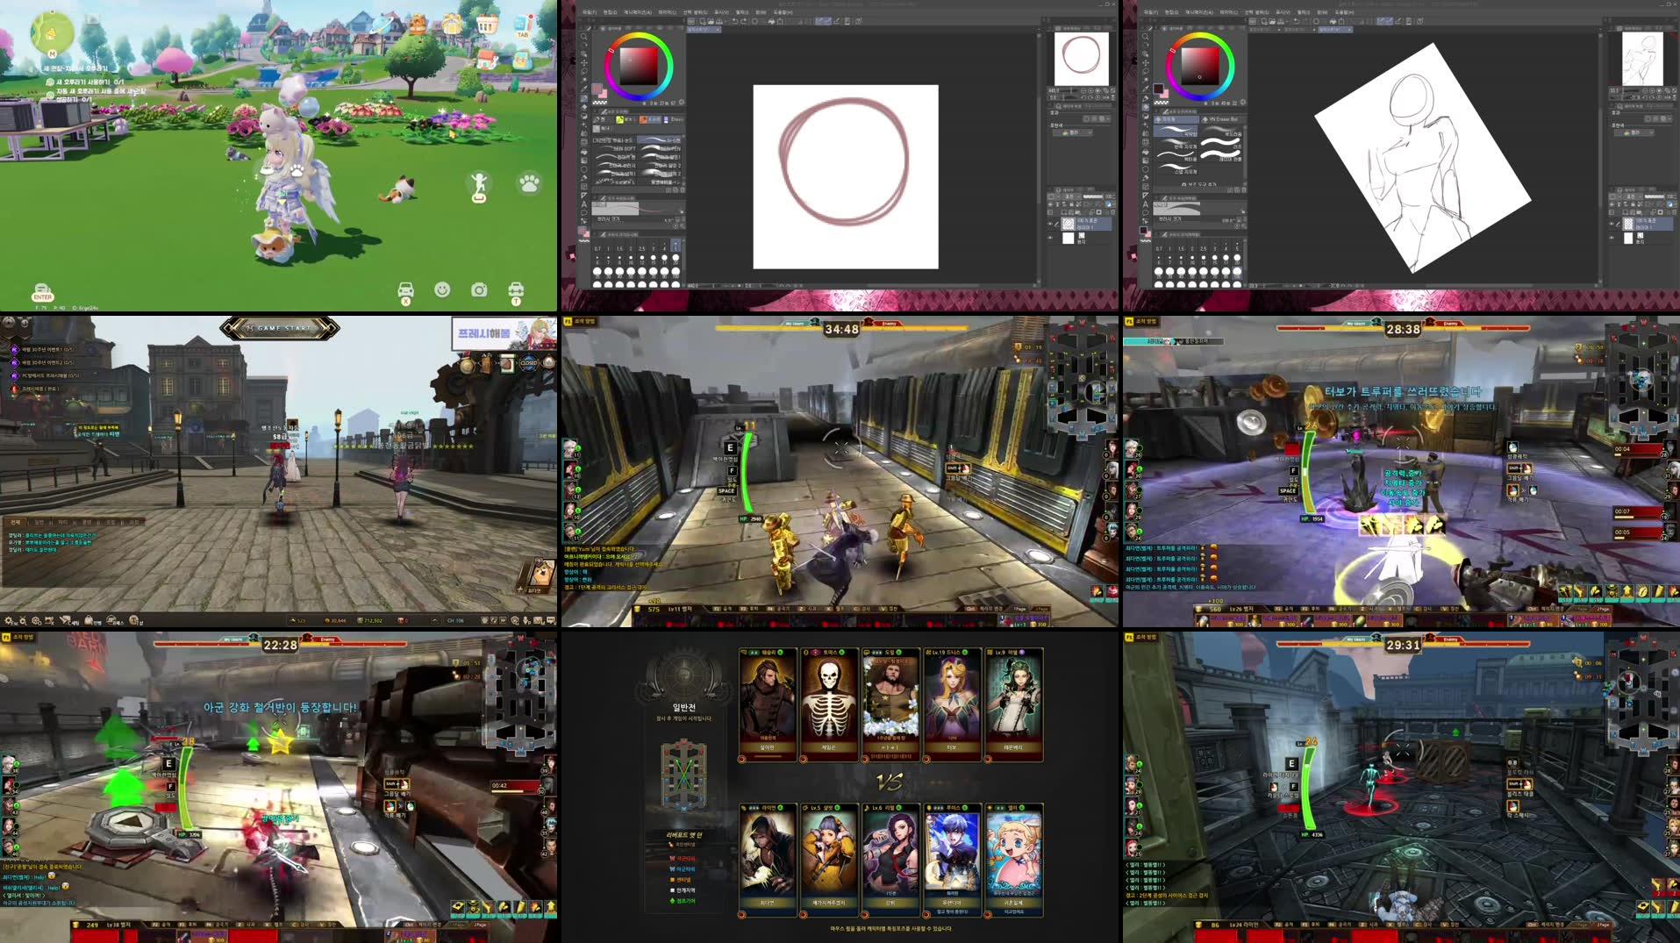
Task: Toggle visibility eye of Layer 1 in the circle-canvas window
Action: [x=1051, y=225]
